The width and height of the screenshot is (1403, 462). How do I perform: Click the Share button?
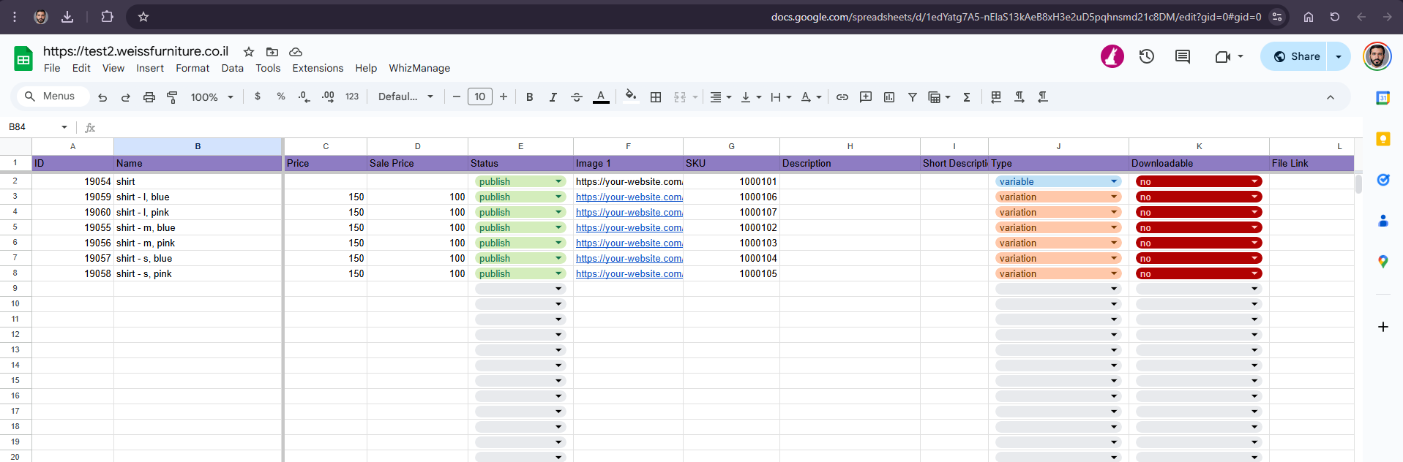click(x=1296, y=56)
